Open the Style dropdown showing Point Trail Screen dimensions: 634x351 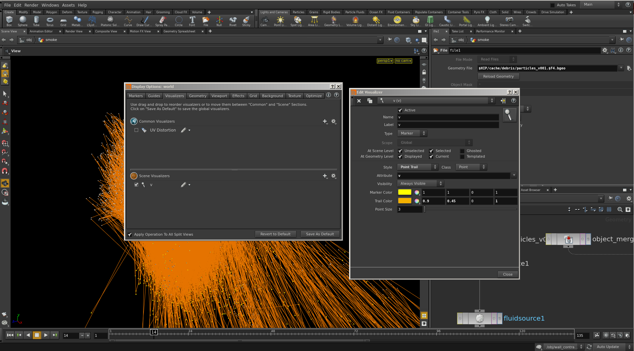point(417,167)
